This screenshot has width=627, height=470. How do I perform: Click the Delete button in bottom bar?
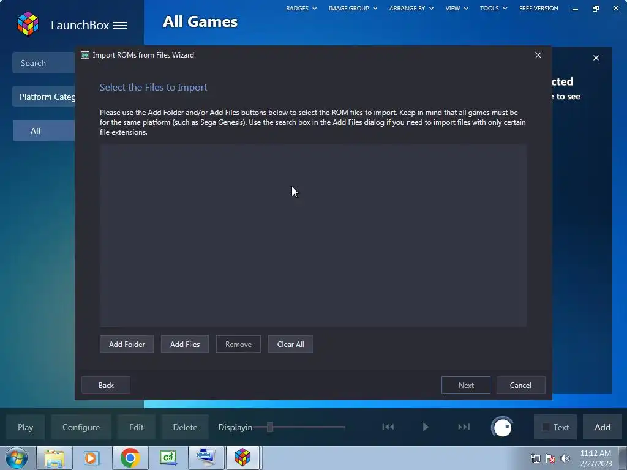185,427
